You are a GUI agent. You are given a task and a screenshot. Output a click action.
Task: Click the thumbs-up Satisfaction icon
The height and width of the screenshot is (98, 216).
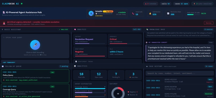(x=150, y=13)
